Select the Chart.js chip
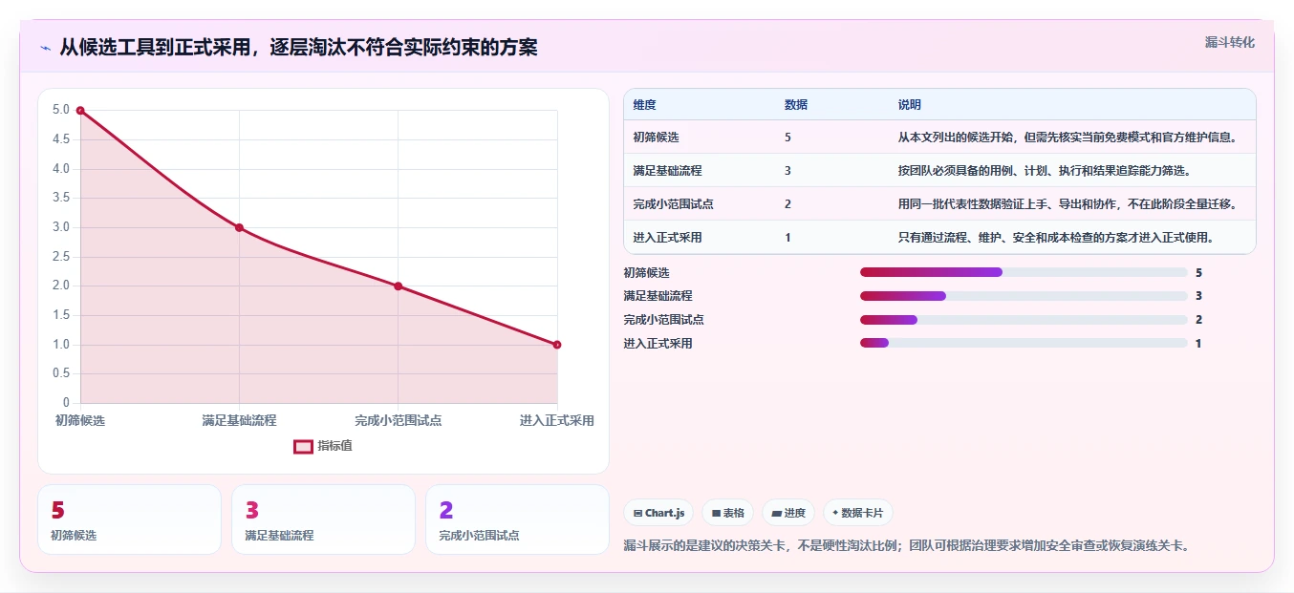The width and height of the screenshot is (1294, 593). click(x=659, y=513)
